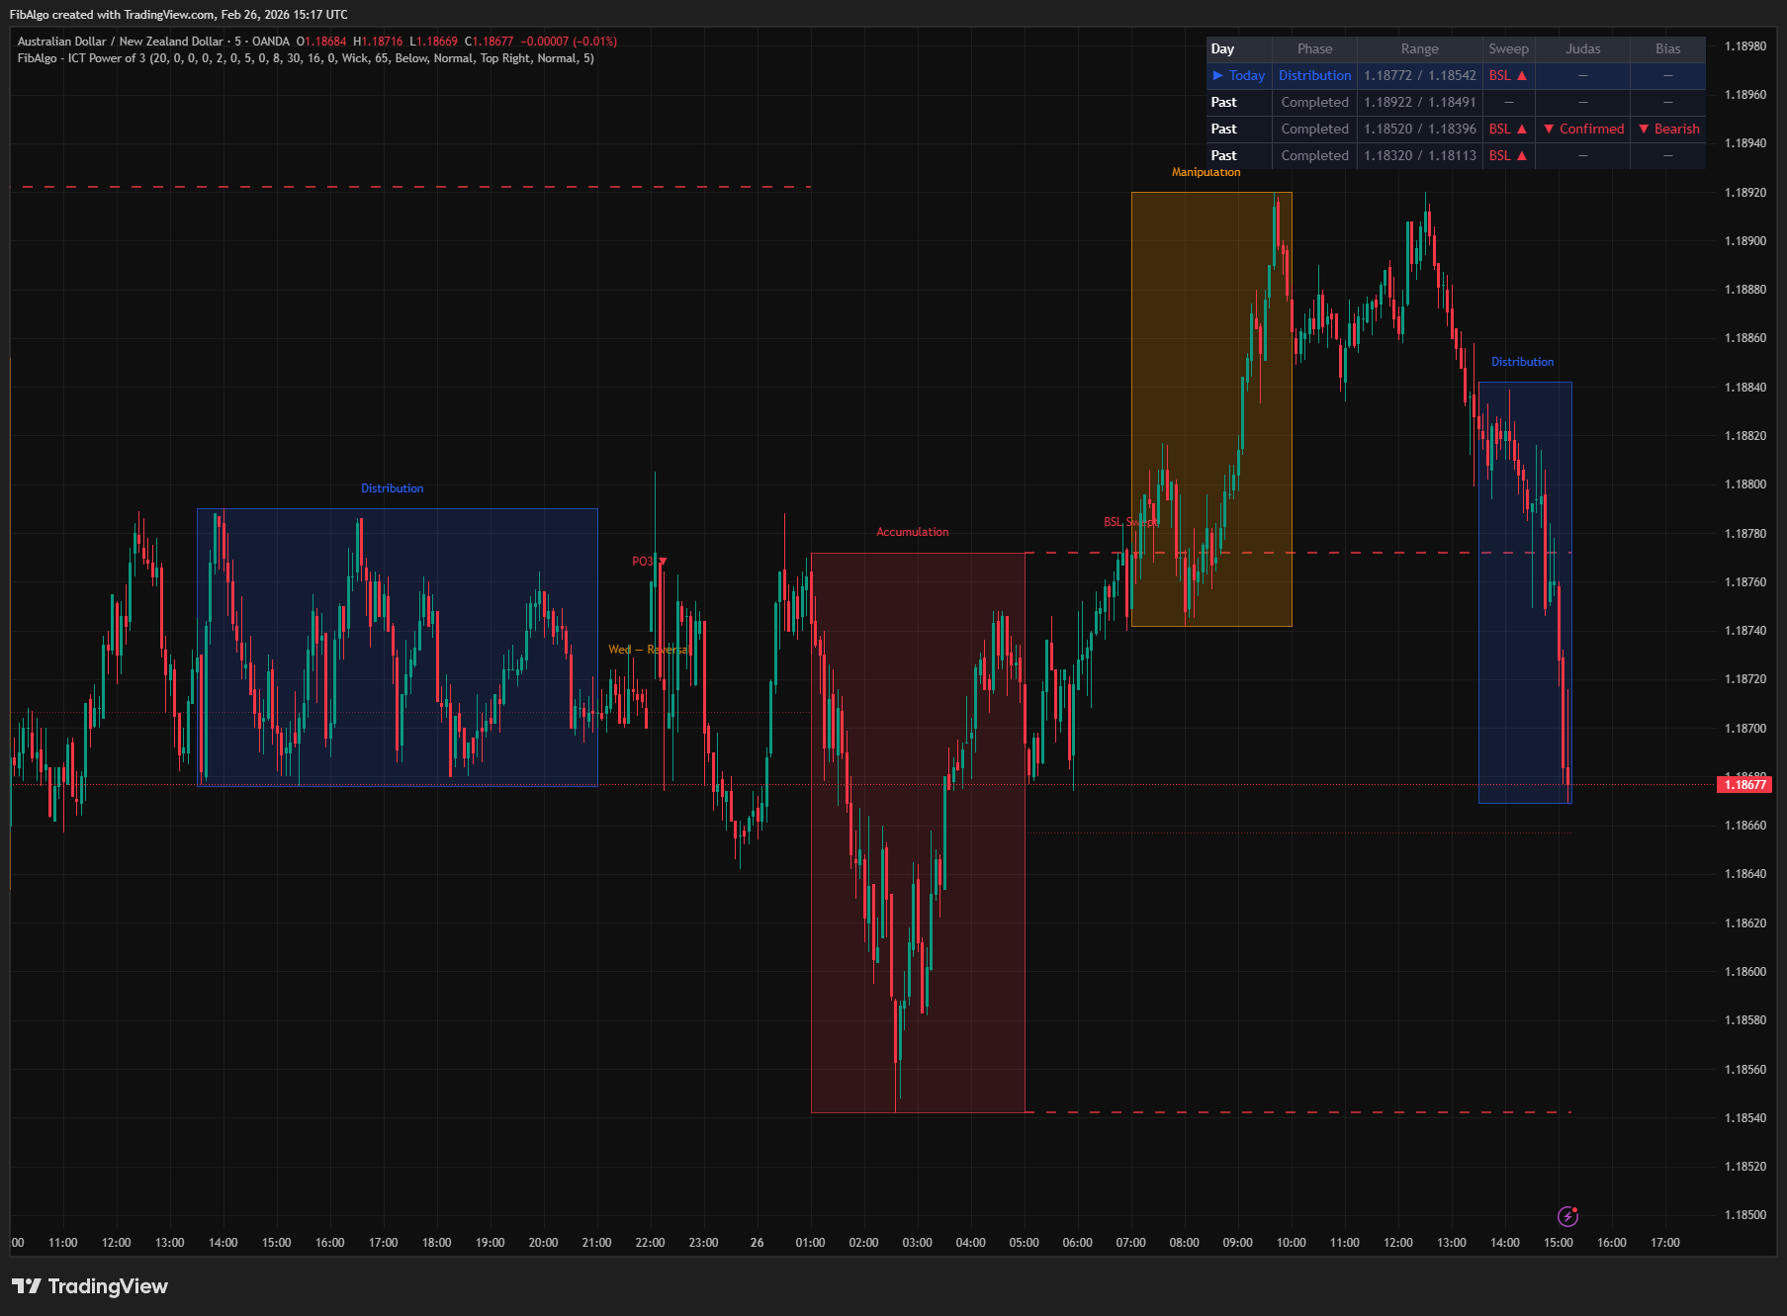Image resolution: width=1787 pixels, height=1316 pixels.
Task: Click the Bearish down-arrow in Bias column
Action: pos(1644,129)
